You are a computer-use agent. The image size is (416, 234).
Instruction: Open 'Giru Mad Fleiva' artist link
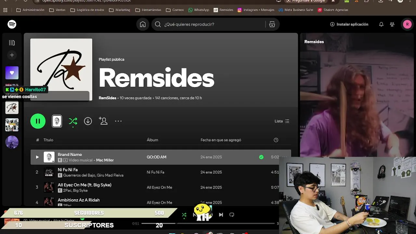point(110,175)
